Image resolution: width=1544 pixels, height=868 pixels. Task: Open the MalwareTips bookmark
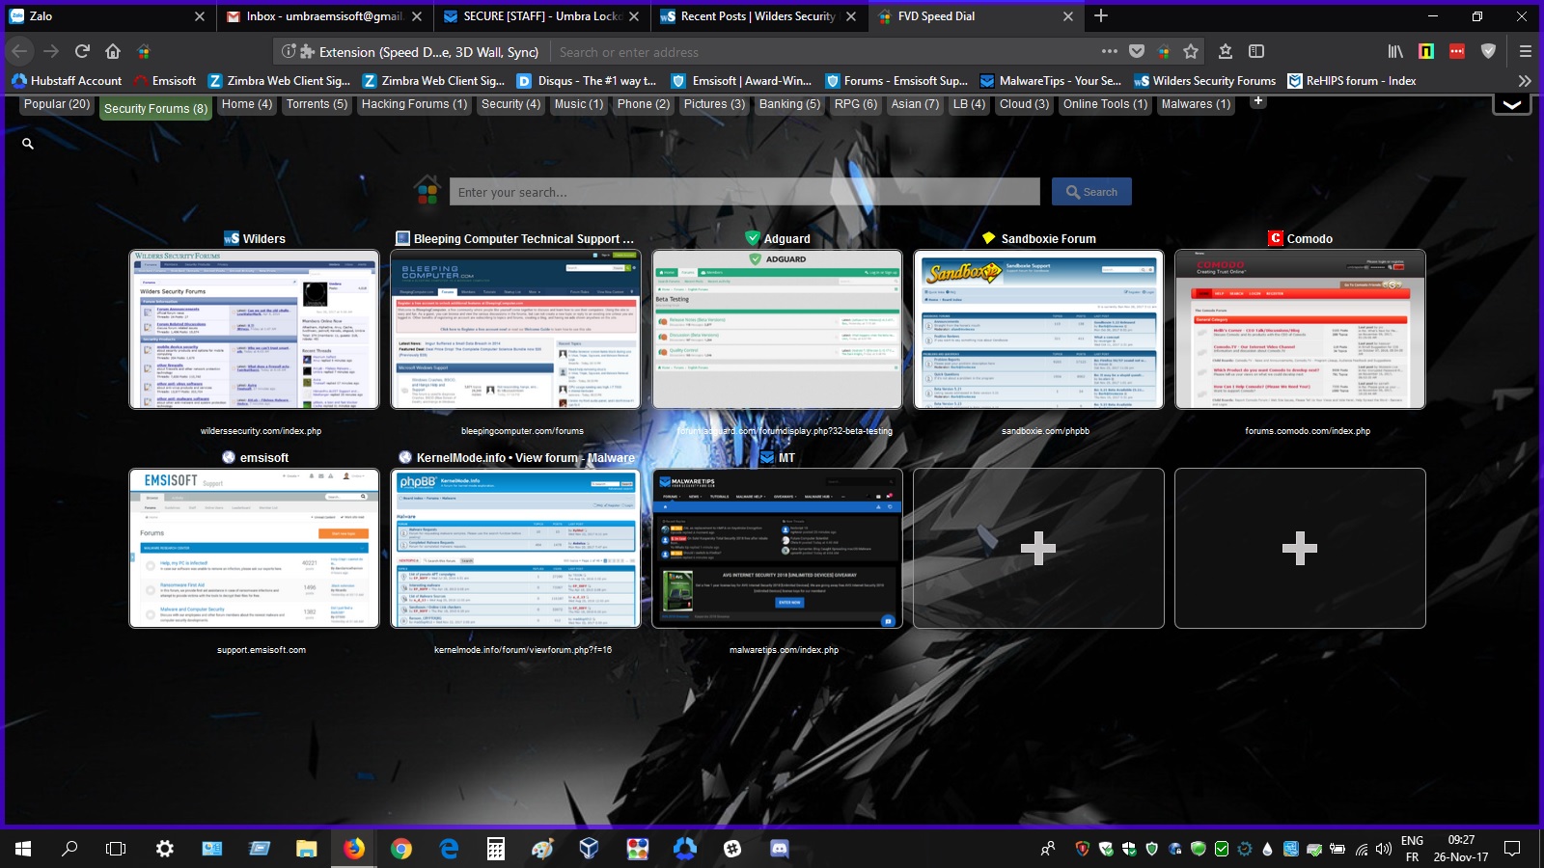[x=1051, y=81]
